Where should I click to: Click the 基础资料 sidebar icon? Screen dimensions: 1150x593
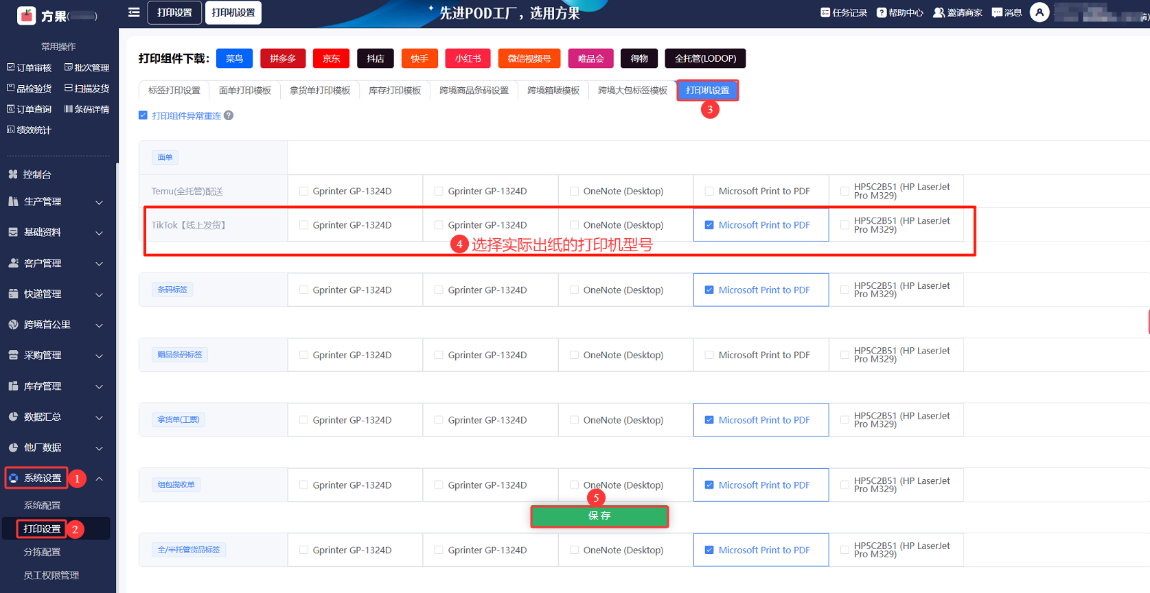tap(13, 232)
